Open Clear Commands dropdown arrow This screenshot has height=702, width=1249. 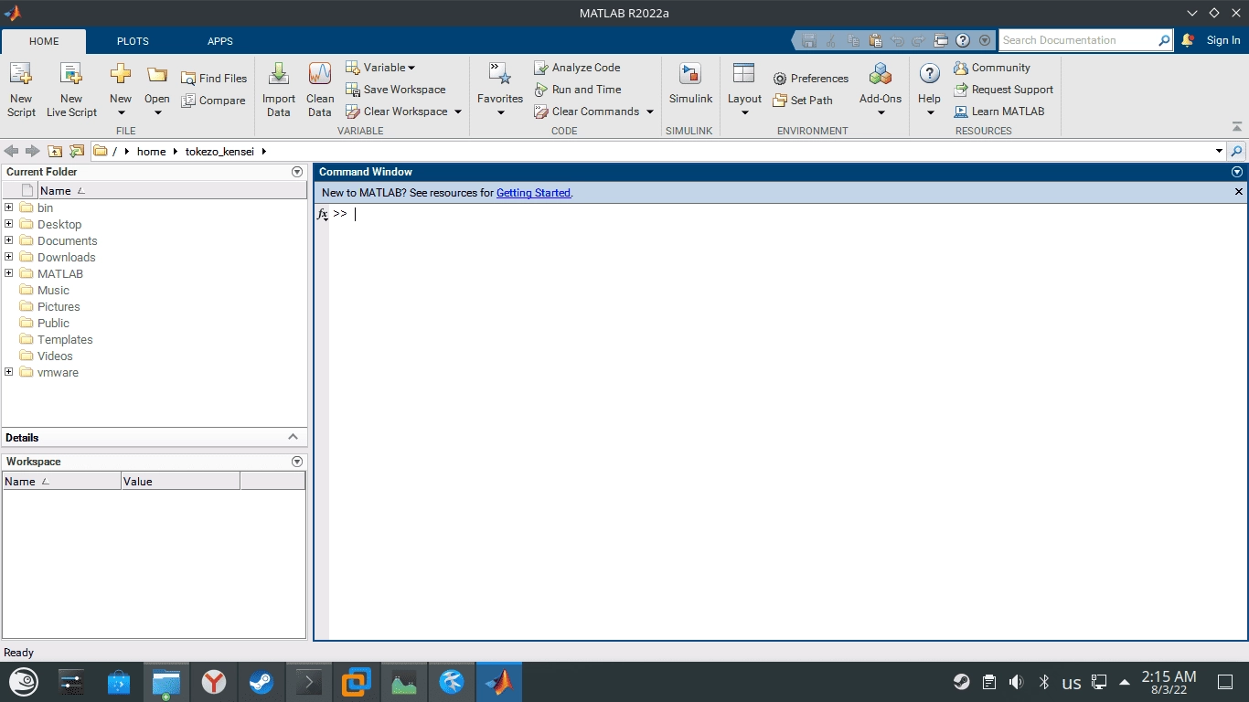point(650,112)
